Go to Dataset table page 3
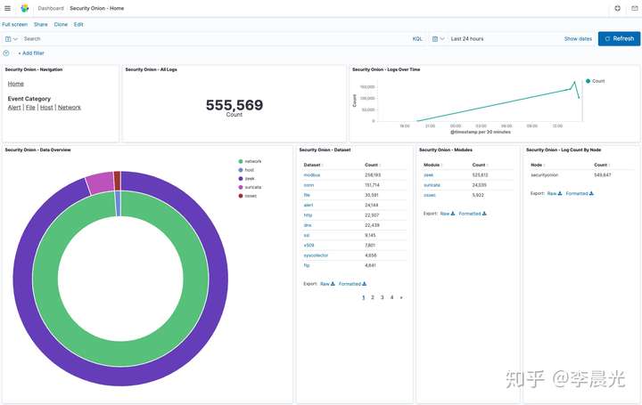The height and width of the screenshot is (405, 642). click(382, 297)
